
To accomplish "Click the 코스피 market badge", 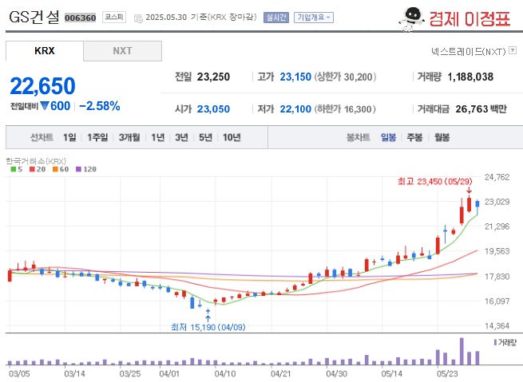I will click(114, 17).
